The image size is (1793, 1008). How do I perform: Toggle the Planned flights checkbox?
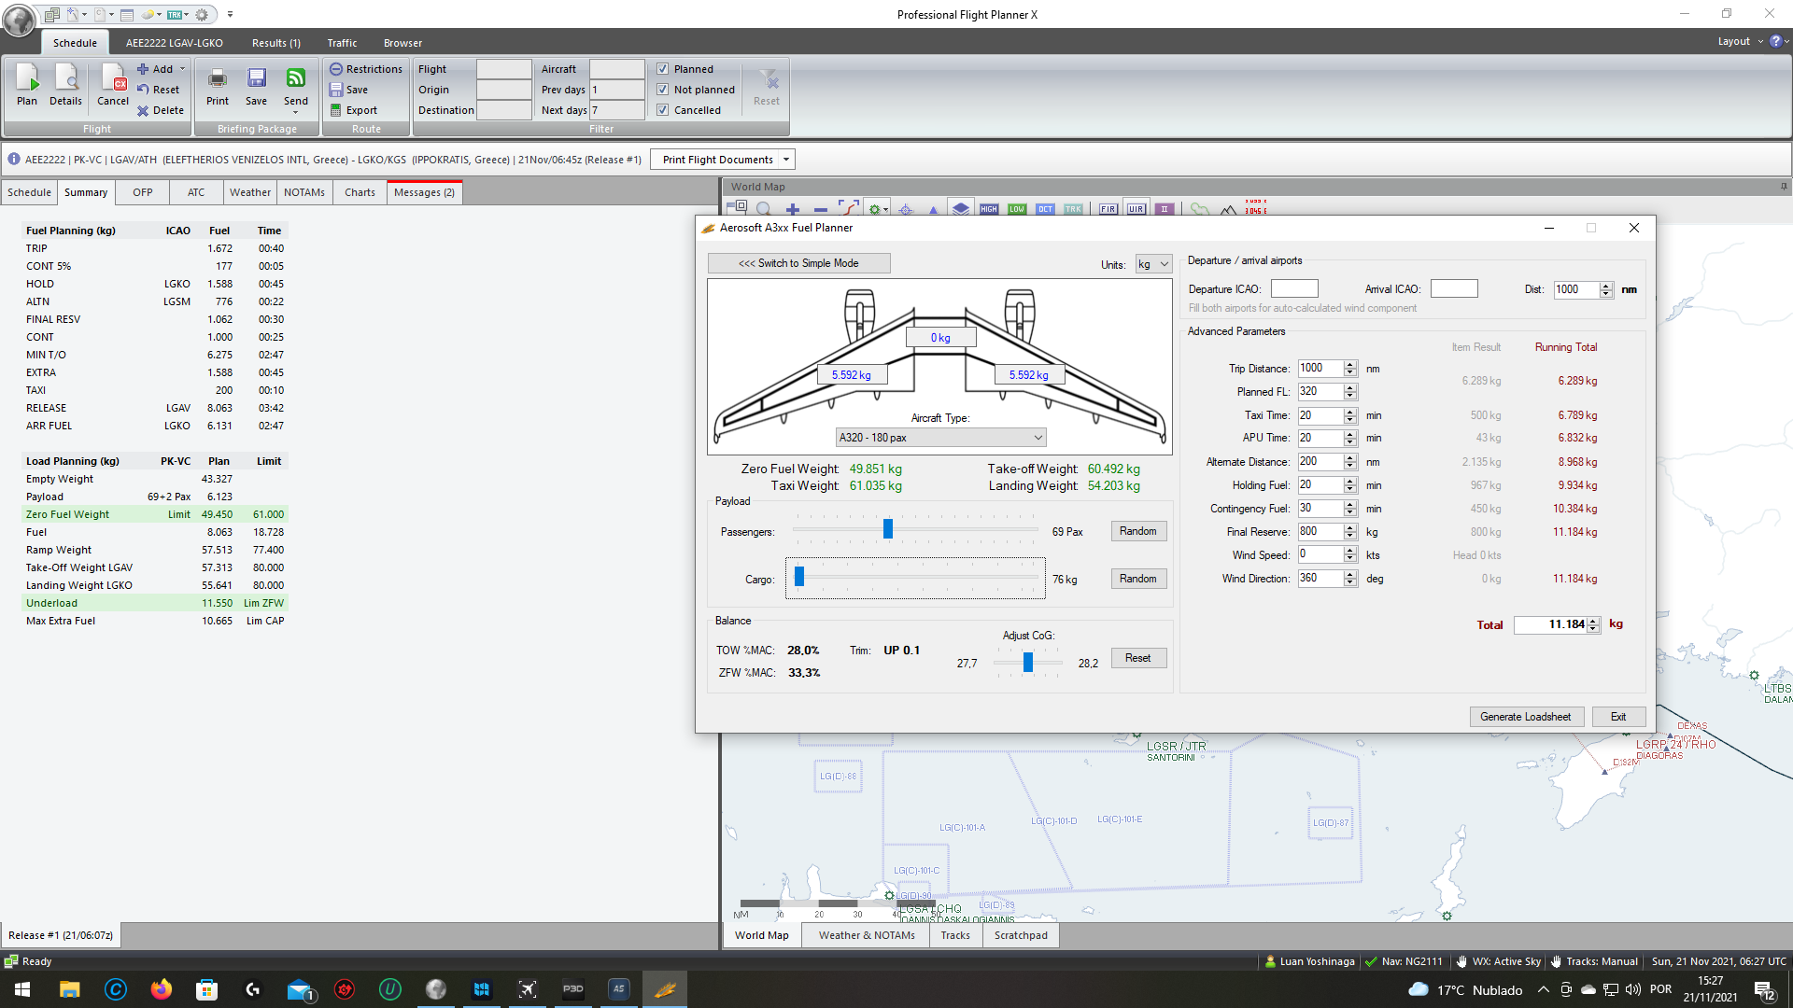[x=662, y=68]
